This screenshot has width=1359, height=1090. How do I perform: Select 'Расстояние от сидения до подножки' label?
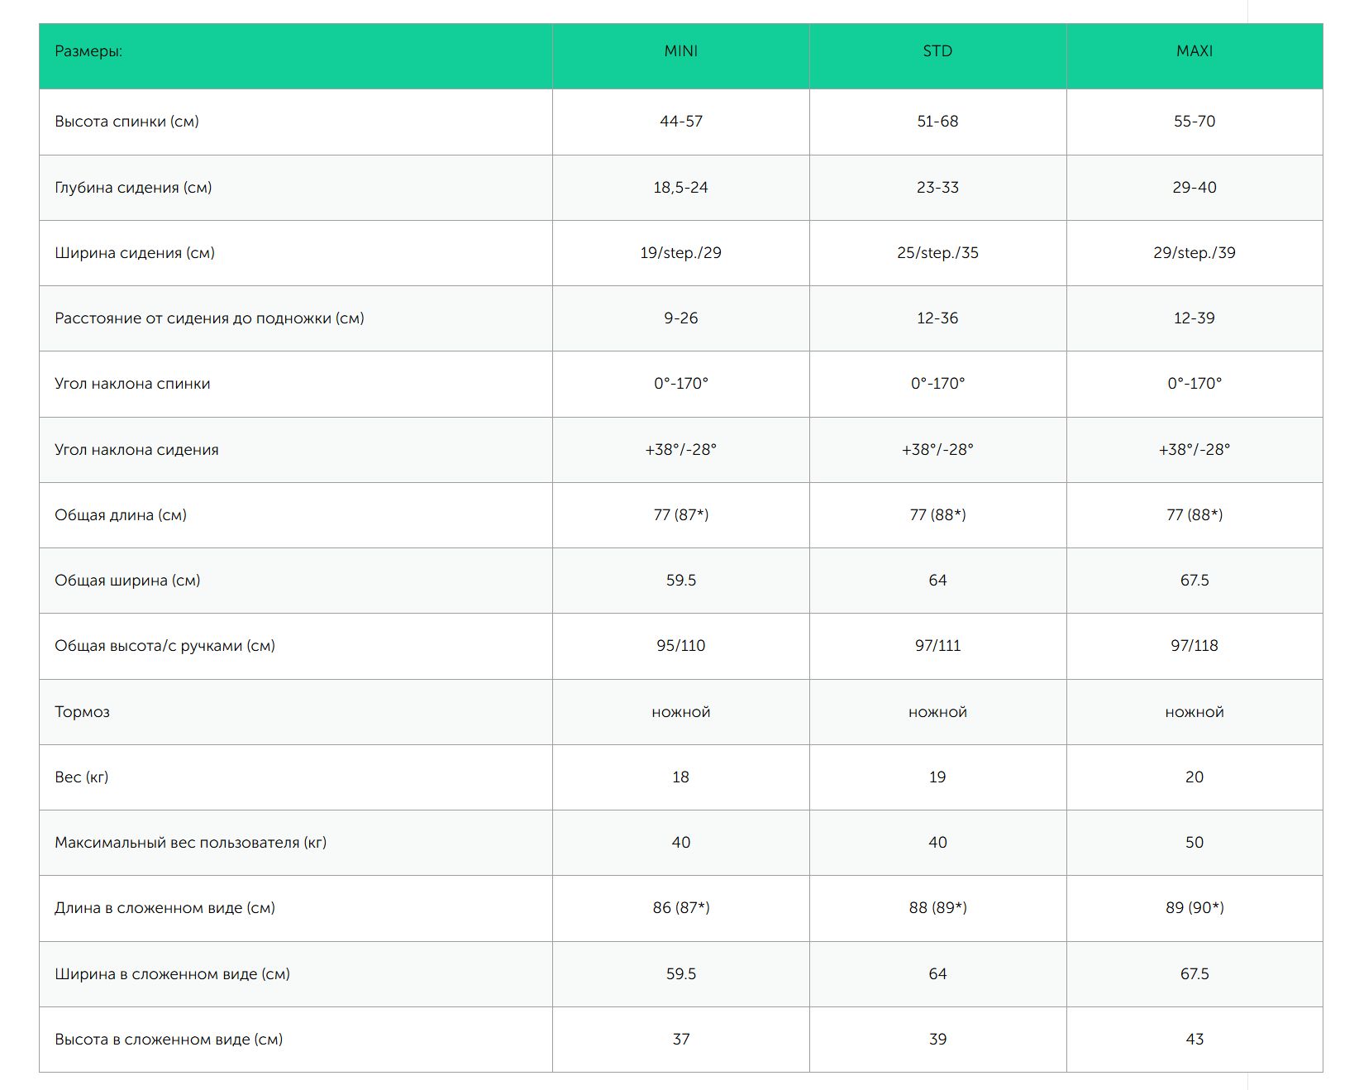click(x=209, y=318)
